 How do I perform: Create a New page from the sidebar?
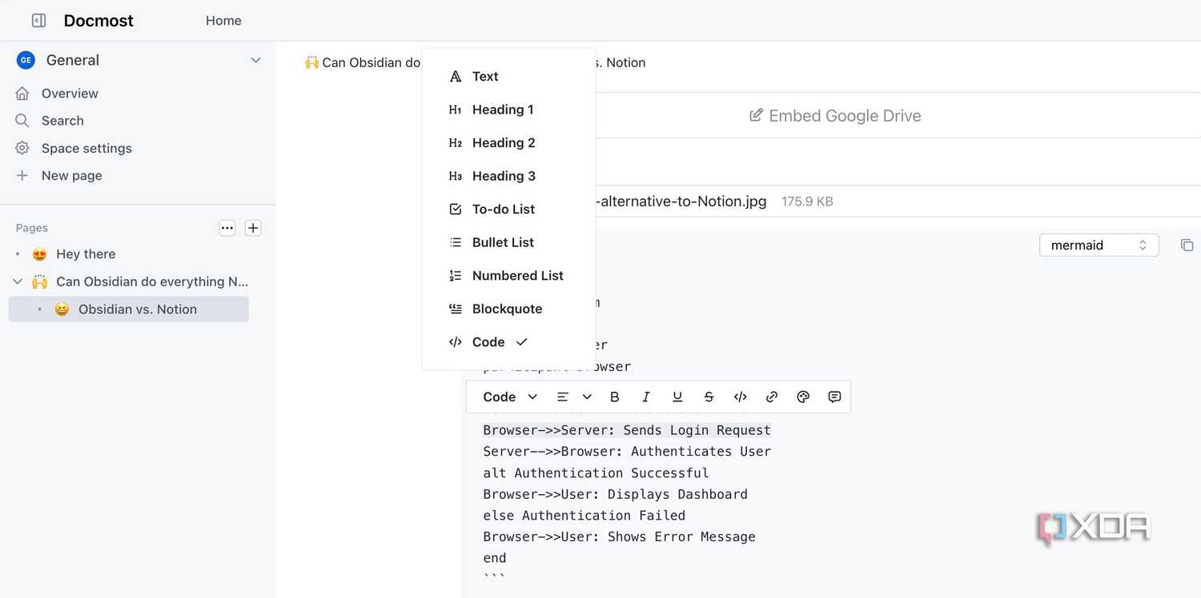pos(71,175)
